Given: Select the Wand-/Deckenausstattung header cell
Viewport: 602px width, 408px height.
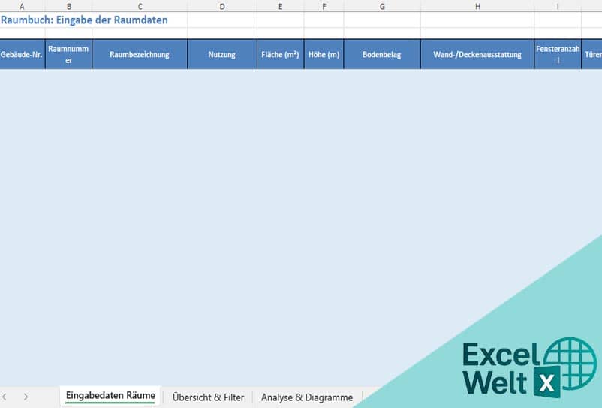Looking at the screenshot, I should pos(477,55).
